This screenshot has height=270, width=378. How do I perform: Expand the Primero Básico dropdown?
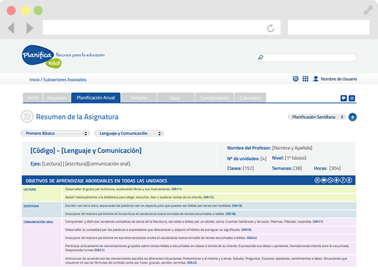click(x=55, y=133)
